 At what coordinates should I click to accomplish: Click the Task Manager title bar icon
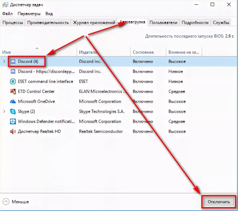5,5
